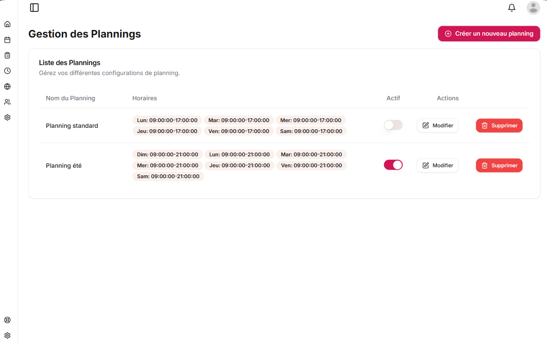Open the life buoy support icon
The height and width of the screenshot is (344, 547).
7,320
